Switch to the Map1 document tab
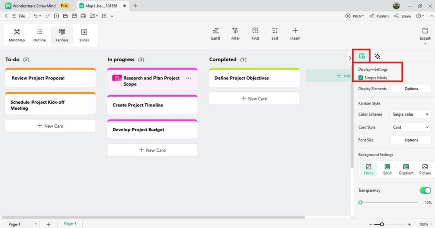 click(101, 6)
